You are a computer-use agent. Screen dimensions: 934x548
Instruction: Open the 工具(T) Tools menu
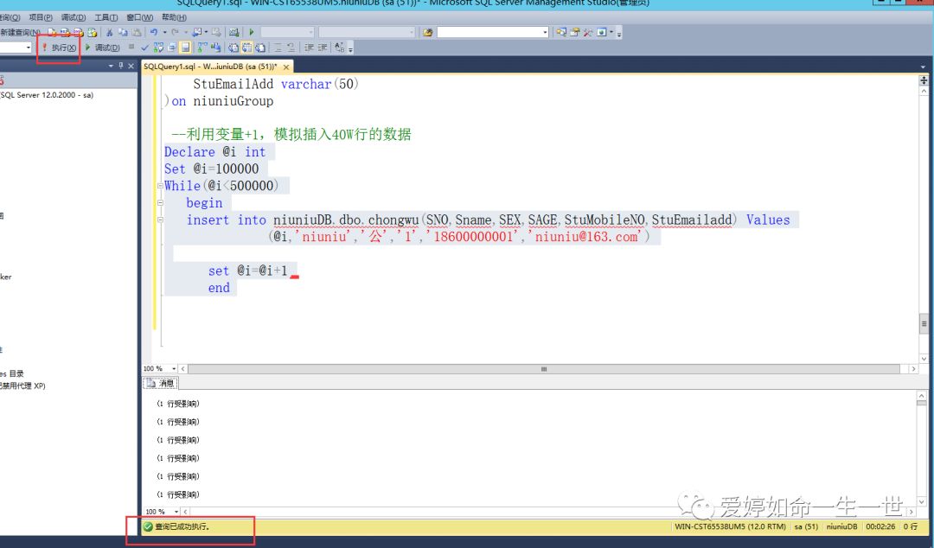pos(106,18)
